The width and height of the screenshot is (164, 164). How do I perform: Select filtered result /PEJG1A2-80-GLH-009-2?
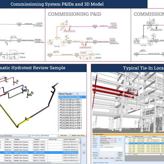[x=72, y=105]
